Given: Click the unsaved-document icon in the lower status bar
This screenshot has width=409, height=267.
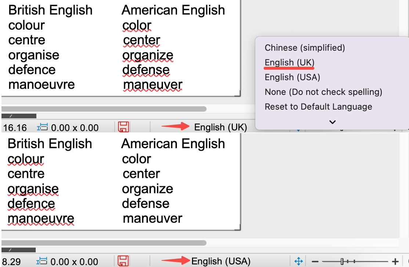Looking at the screenshot, I should [x=124, y=261].
